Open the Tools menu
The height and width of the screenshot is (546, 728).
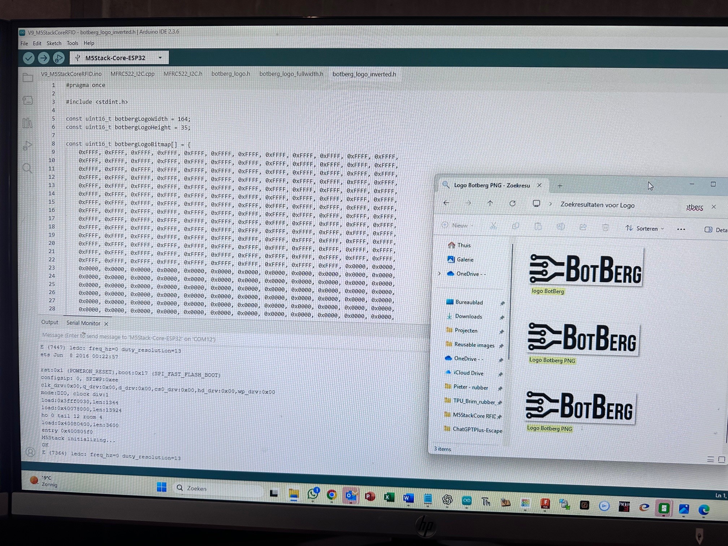(x=73, y=43)
